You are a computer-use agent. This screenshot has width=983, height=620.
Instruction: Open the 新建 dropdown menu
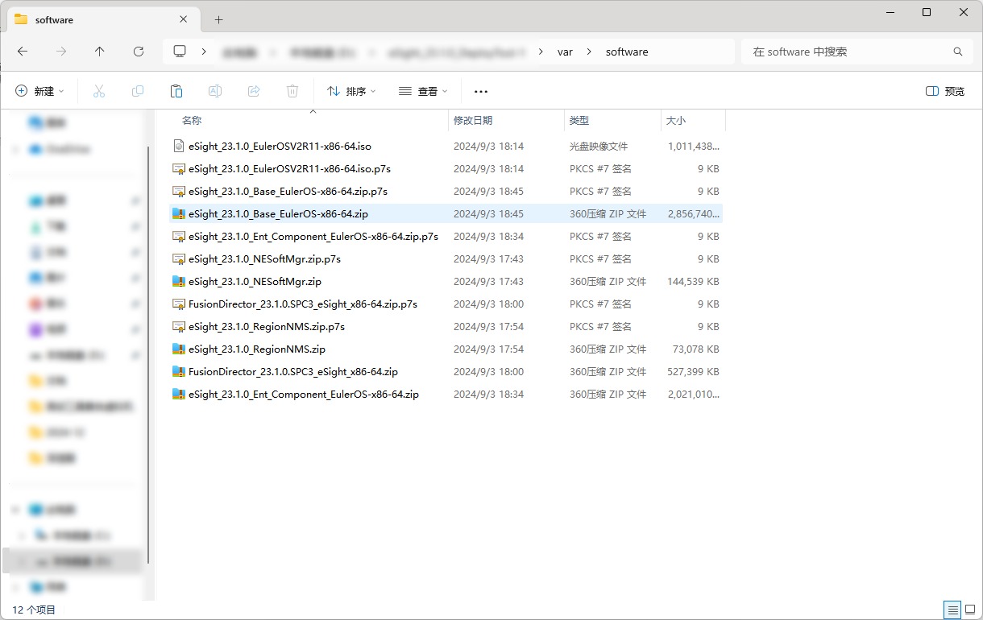[40, 92]
